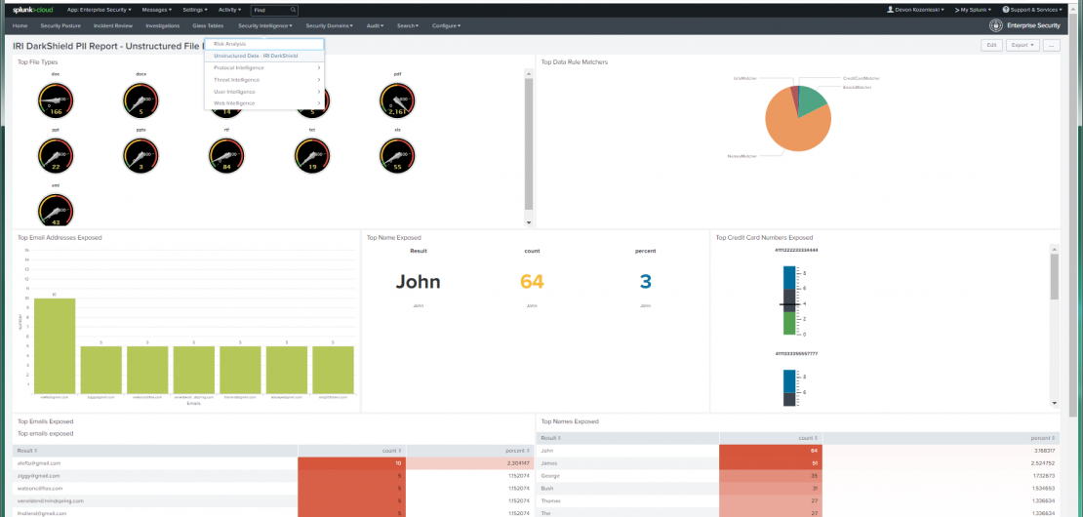Image resolution: width=1083 pixels, height=517 pixels.
Task: Open the Messages dropdown
Action: click(x=157, y=11)
